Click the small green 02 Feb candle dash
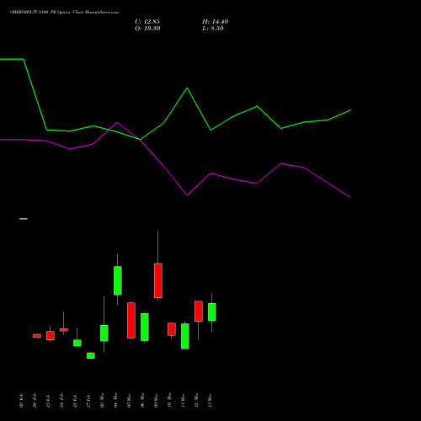The height and width of the screenshot is (421, 421). click(24, 219)
